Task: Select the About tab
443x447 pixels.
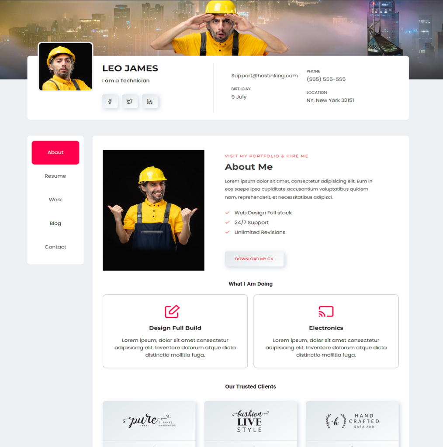Action: click(55, 152)
